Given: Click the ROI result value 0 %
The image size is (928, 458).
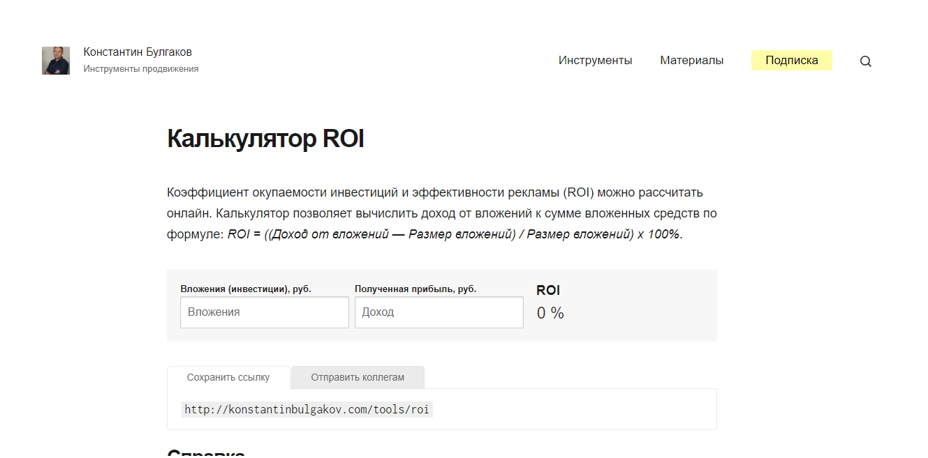Looking at the screenshot, I should (550, 314).
